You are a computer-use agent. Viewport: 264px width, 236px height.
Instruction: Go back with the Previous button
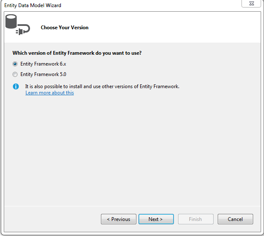[x=118, y=219]
